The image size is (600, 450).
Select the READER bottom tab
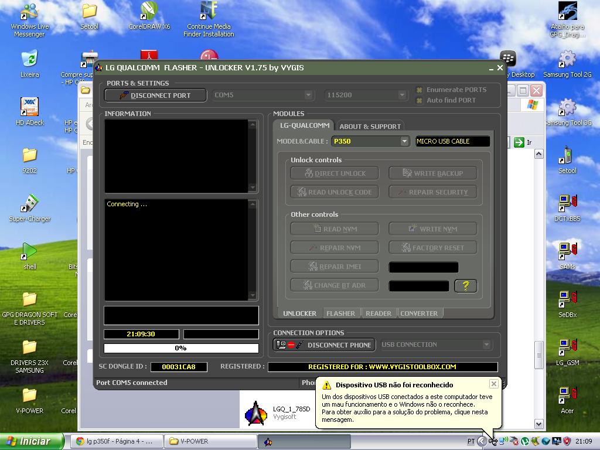point(379,313)
